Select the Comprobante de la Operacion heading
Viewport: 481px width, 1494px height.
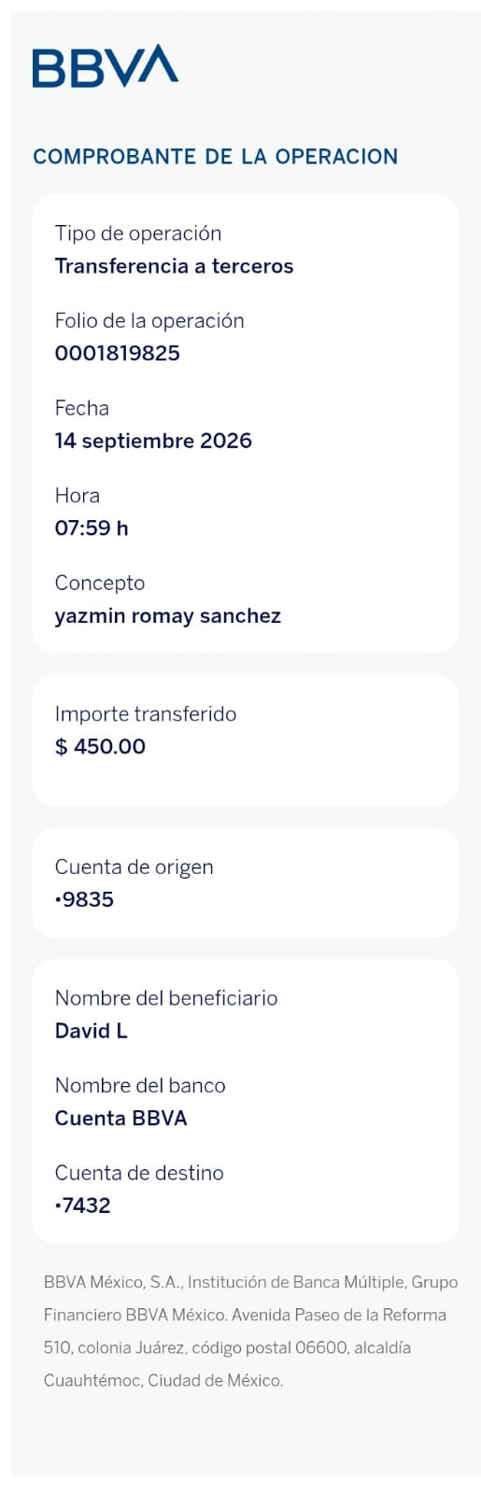pyautogui.click(x=216, y=157)
